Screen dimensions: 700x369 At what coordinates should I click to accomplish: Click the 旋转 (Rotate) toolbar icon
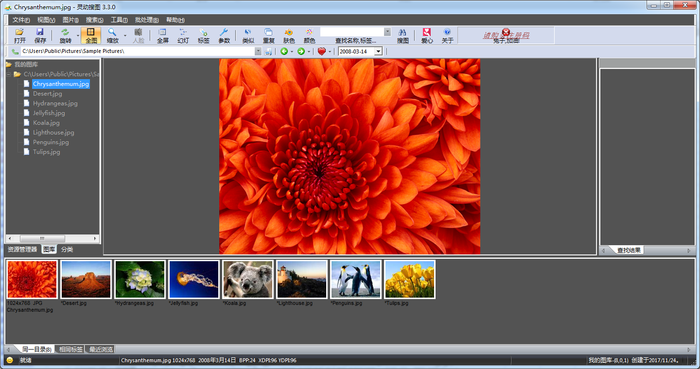pyautogui.click(x=65, y=35)
